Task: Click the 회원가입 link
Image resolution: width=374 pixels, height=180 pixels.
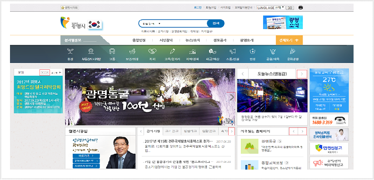Action: pos(211,8)
